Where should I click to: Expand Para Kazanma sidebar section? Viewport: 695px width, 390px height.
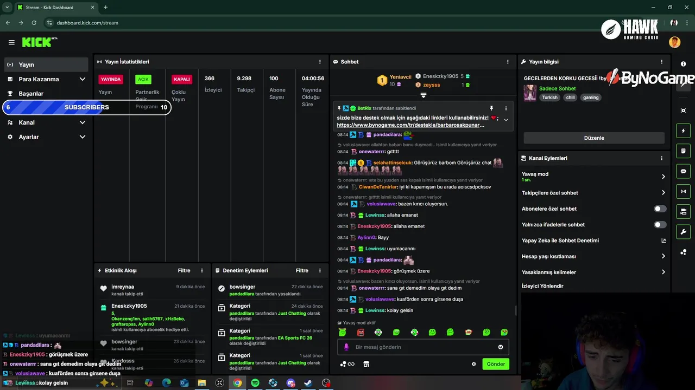83,79
